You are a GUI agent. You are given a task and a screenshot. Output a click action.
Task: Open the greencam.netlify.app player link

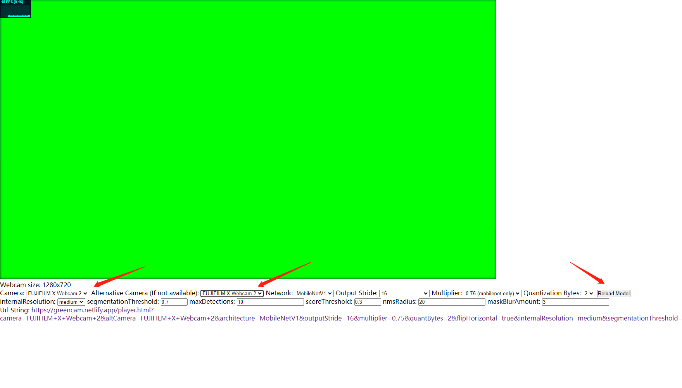point(341,314)
